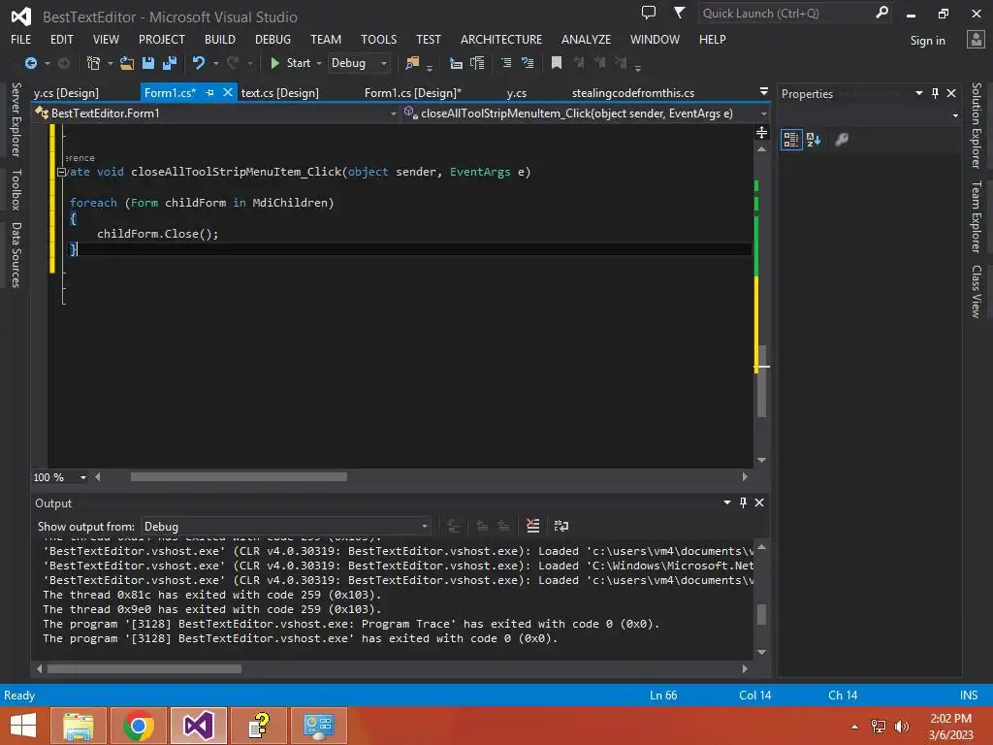Open the Output window position dropdown
The image size is (993, 745).
pyautogui.click(x=727, y=502)
